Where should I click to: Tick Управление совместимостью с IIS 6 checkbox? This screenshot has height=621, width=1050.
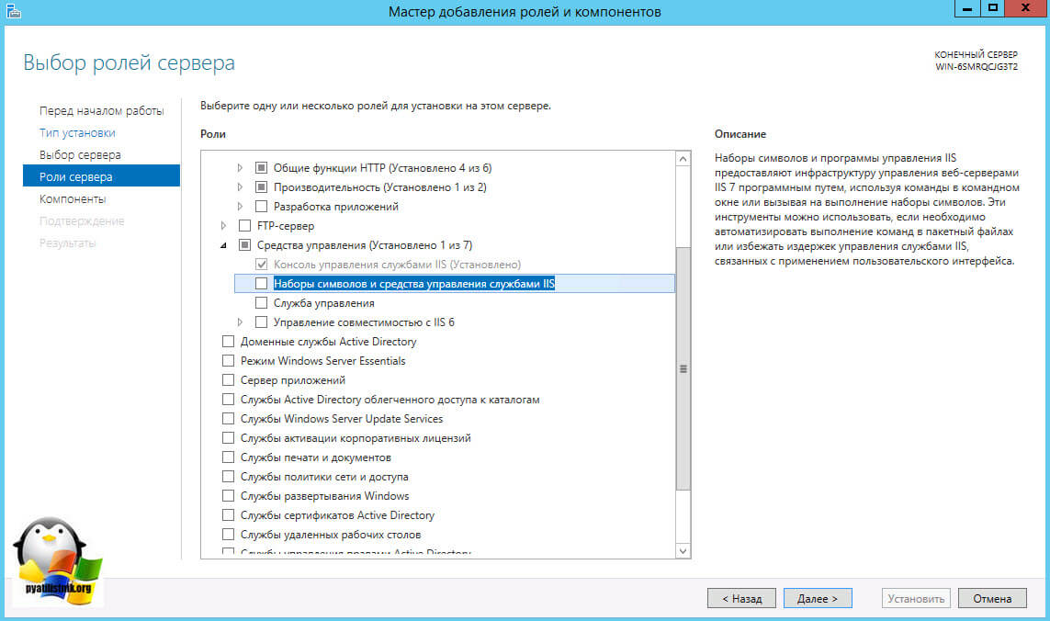[261, 322]
